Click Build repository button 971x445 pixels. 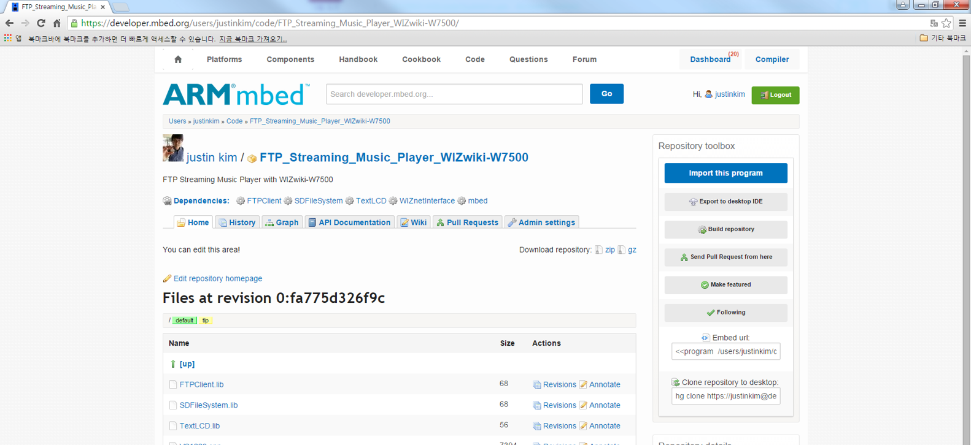point(725,229)
